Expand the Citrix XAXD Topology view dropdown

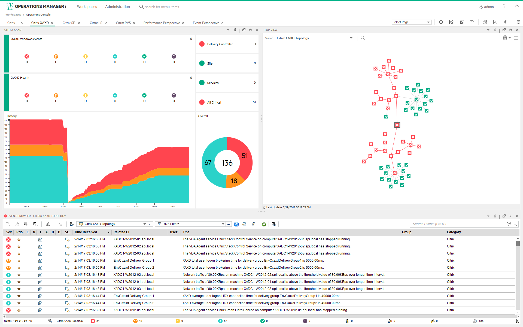351,38
